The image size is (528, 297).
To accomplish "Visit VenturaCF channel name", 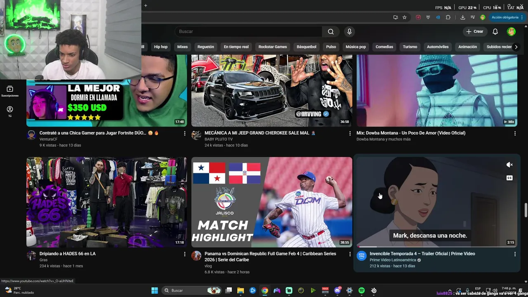I will click(x=48, y=139).
